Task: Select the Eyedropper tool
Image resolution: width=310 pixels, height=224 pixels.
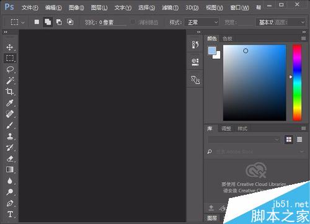Action: coord(10,102)
